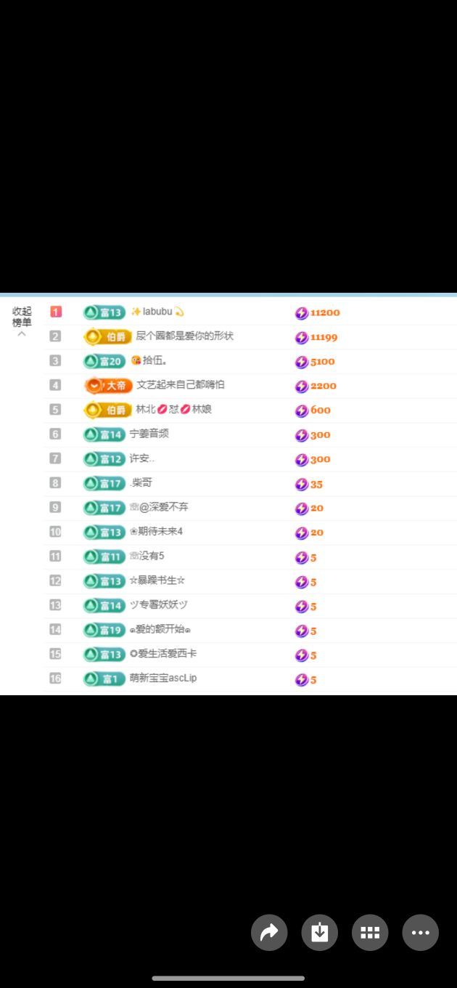Open the three-dot more options button

tap(421, 932)
